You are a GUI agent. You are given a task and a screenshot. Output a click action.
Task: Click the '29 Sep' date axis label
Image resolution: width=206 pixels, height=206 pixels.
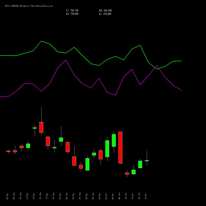(x=100, y=196)
